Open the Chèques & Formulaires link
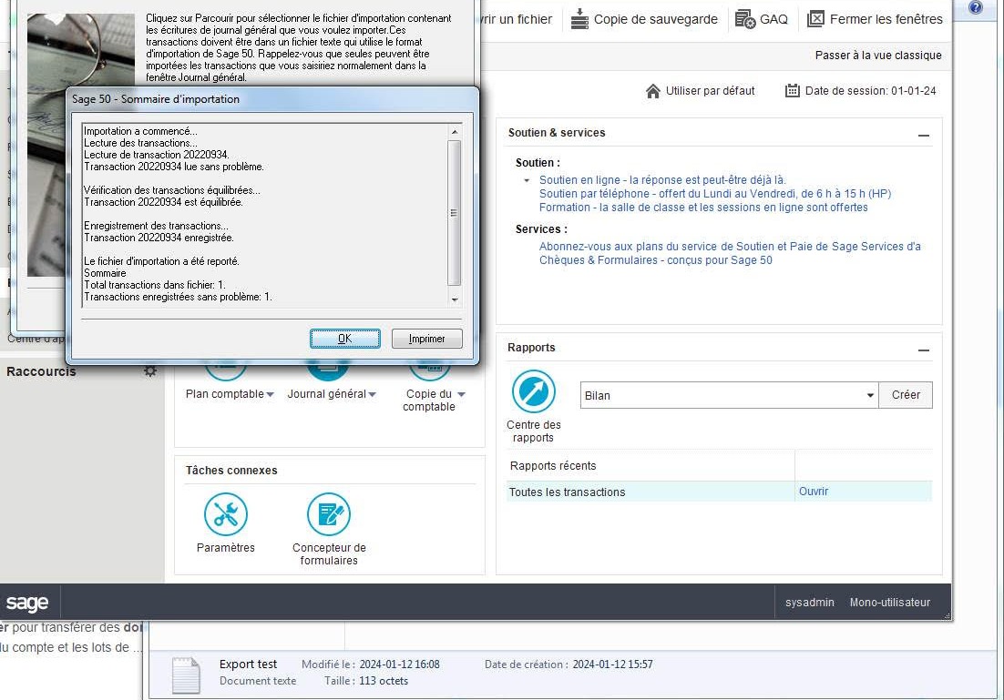Image resolution: width=1004 pixels, height=700 pixels. click(656, 260)
